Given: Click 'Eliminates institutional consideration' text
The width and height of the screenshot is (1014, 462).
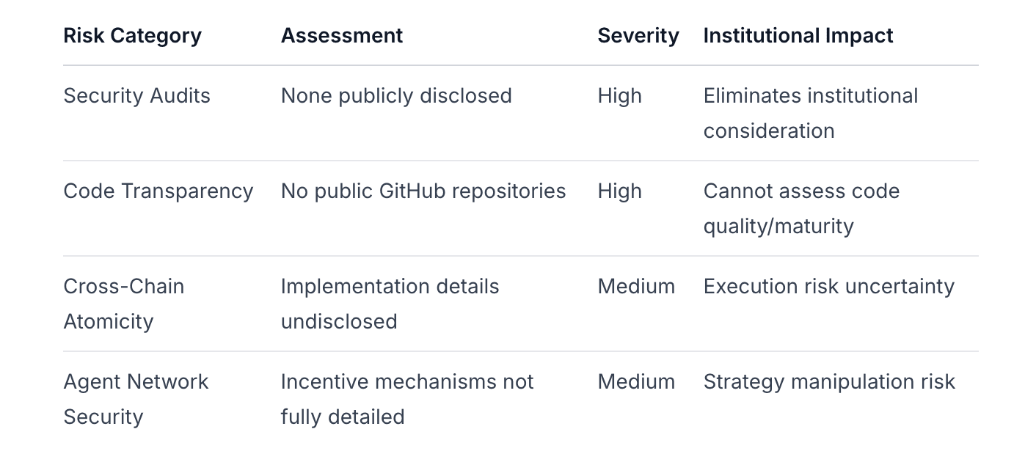Looking at the screenshot, I should click(811, 113).
